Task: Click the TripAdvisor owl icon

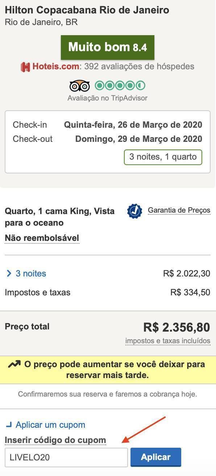Action: point(79,86)
